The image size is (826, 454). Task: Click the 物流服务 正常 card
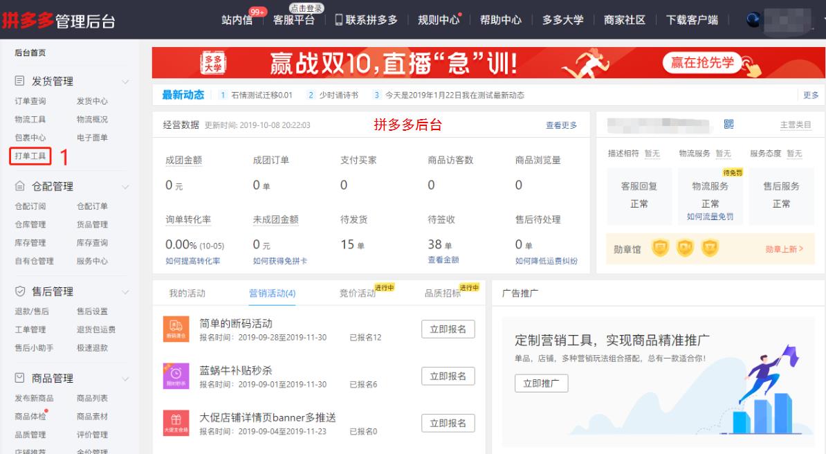coord(710,196)
